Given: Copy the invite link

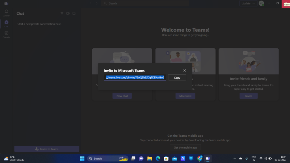Looking at the screenshot, I should 177,78.
